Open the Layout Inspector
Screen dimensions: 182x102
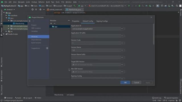[171, 98]
